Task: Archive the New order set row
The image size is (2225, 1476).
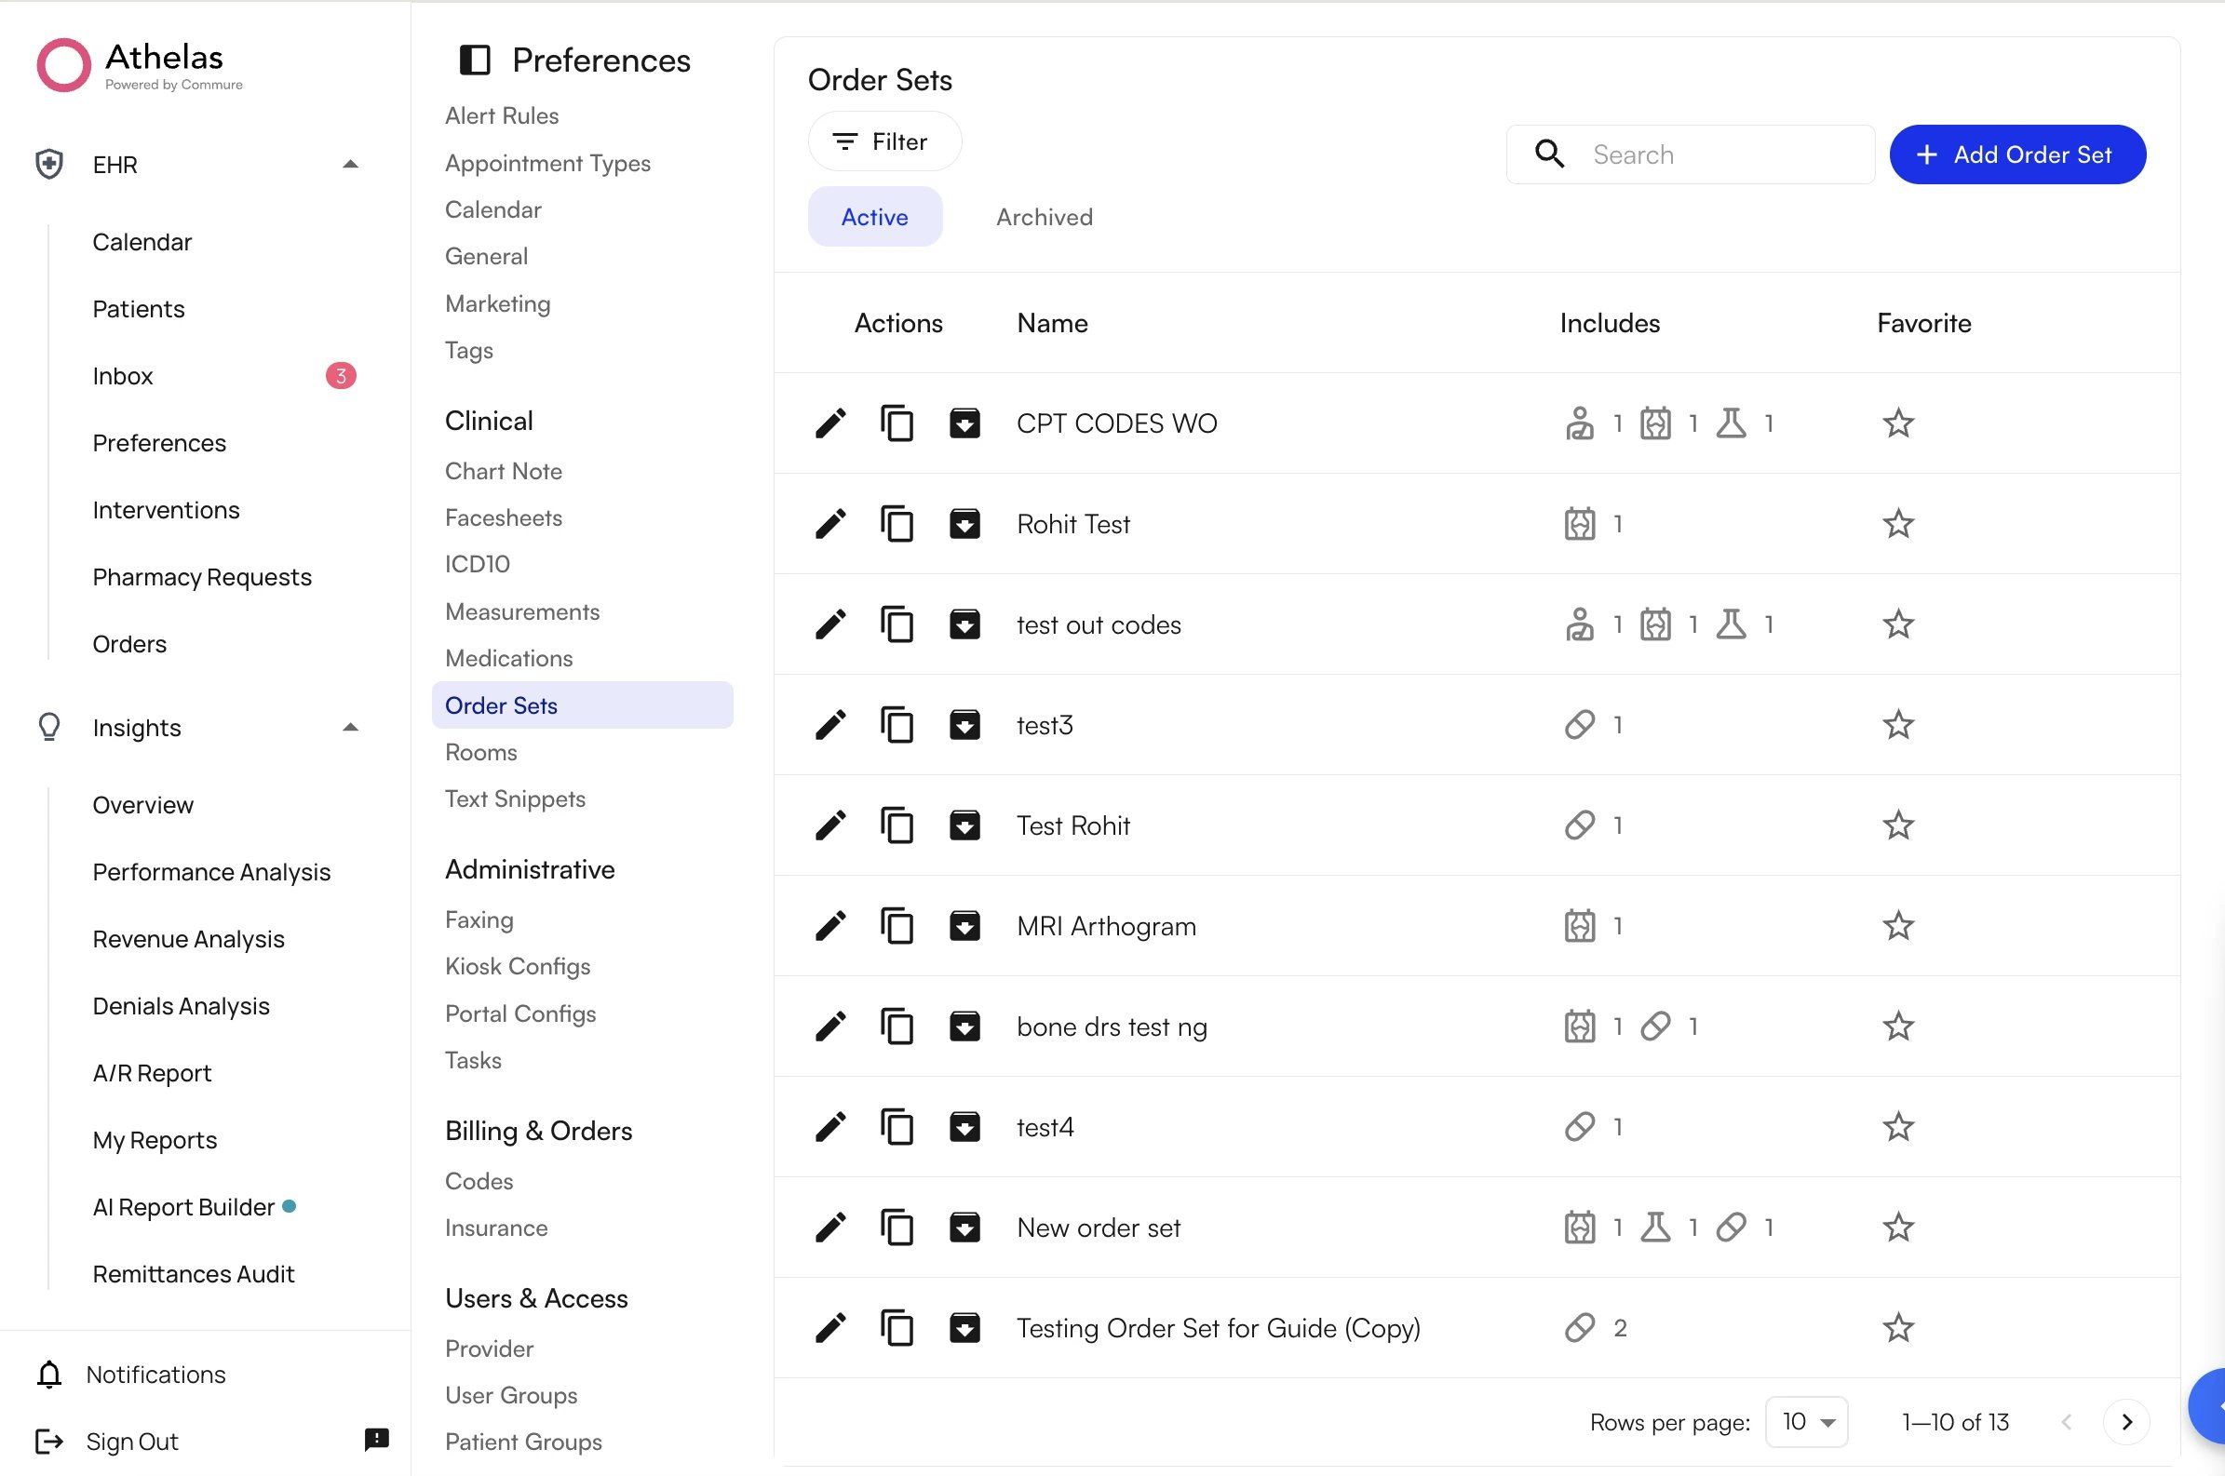Action: click(x=964, y=1228)
